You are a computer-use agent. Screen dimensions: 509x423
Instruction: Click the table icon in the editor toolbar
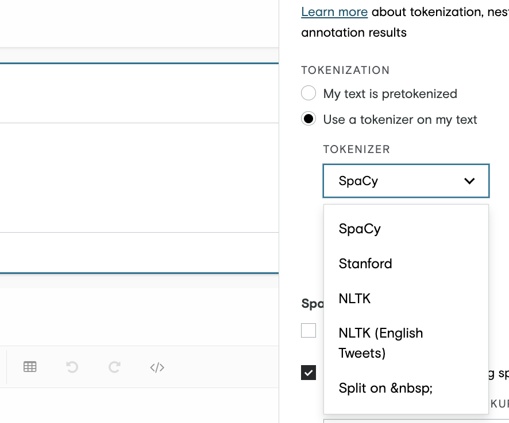click(29, 367)
